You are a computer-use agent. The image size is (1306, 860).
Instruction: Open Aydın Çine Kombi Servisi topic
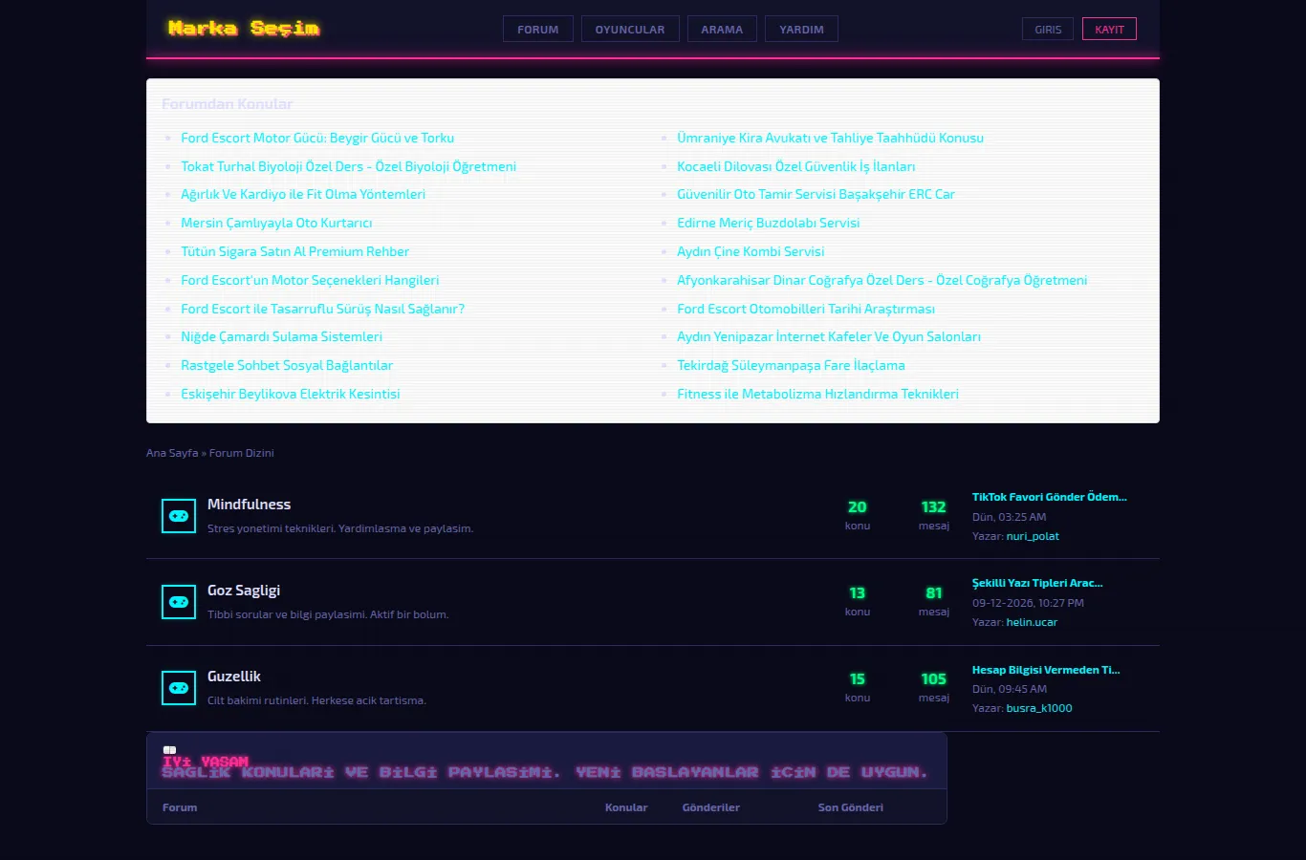coord(751,251)
